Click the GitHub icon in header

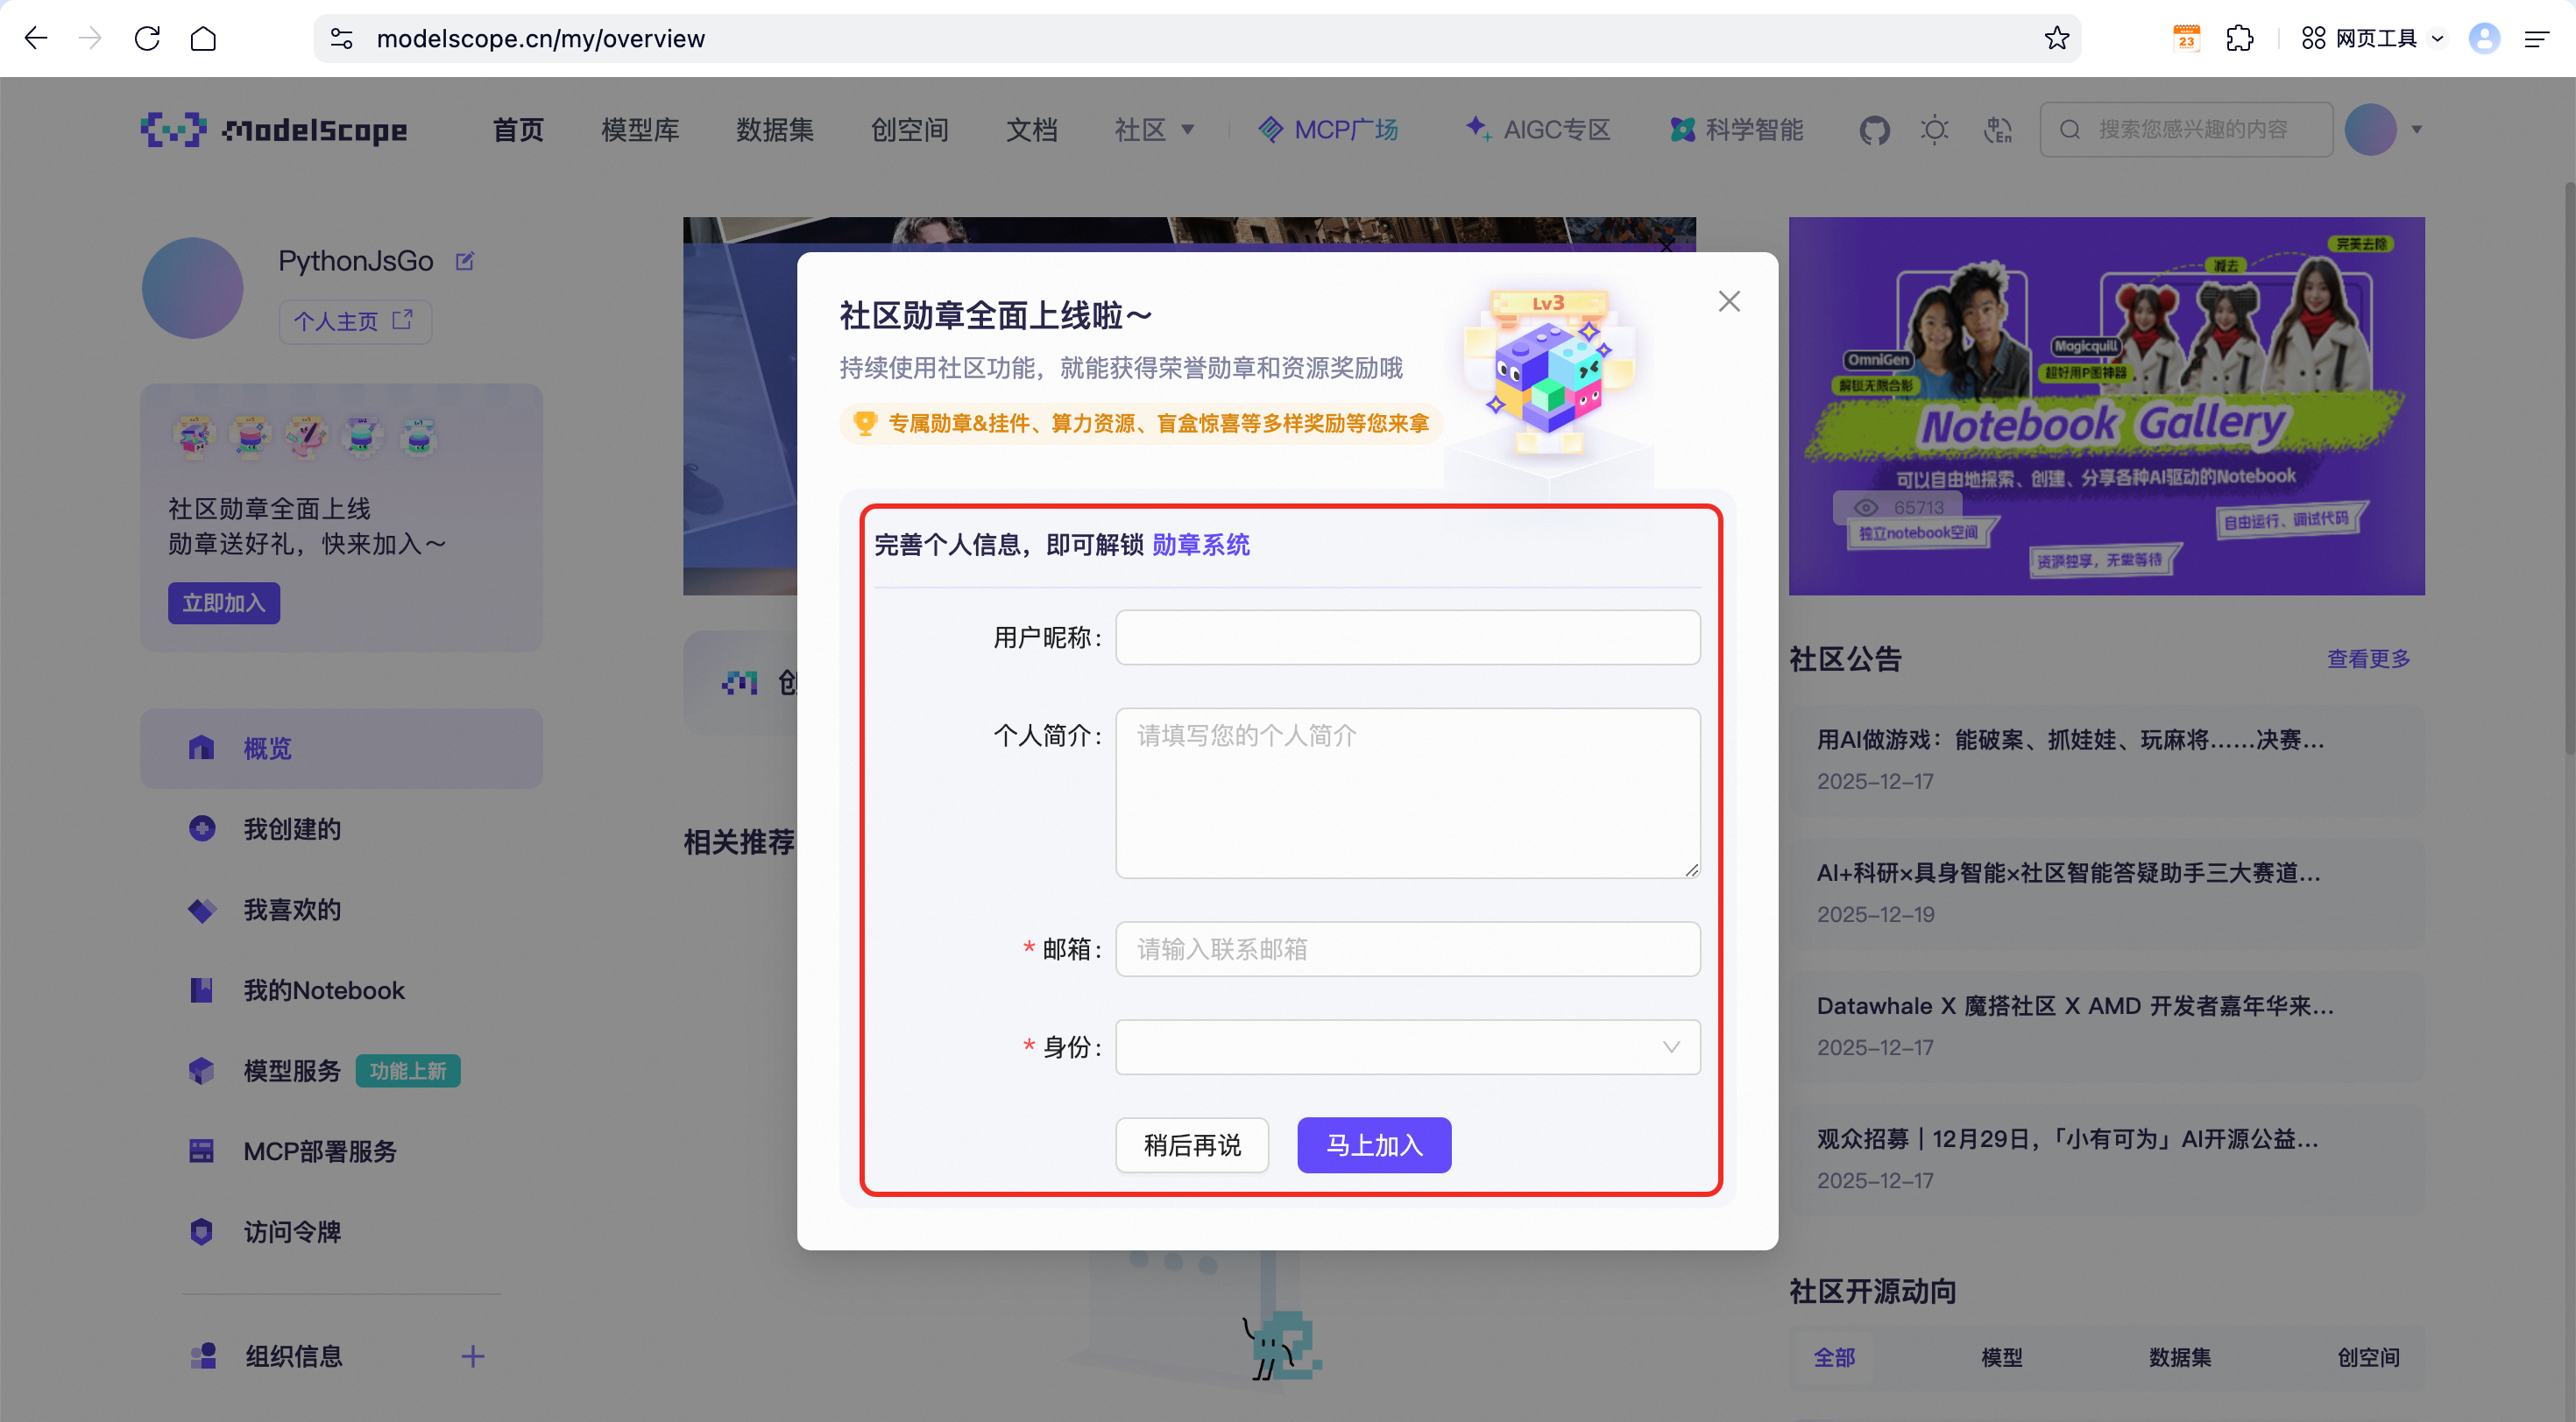pos(1874,130)
